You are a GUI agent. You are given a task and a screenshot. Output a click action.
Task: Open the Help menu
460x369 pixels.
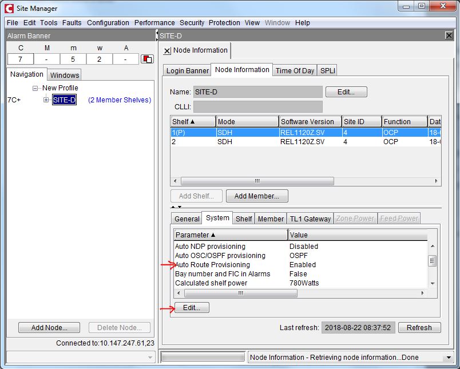coord(303,22)
